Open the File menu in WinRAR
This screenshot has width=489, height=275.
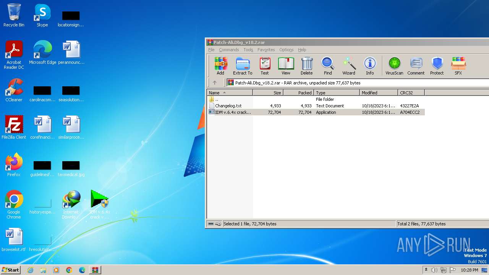(211, 50)
